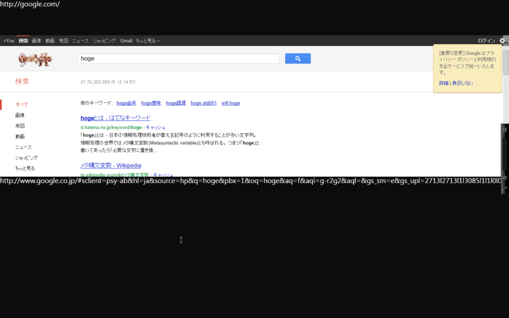Open 画像 in the top navigation bar

point(36,41)
